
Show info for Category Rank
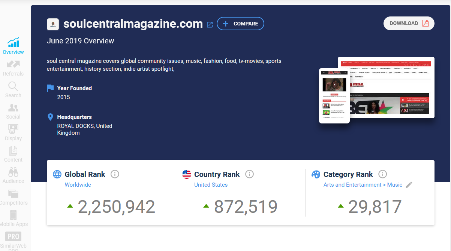point(382,174)
